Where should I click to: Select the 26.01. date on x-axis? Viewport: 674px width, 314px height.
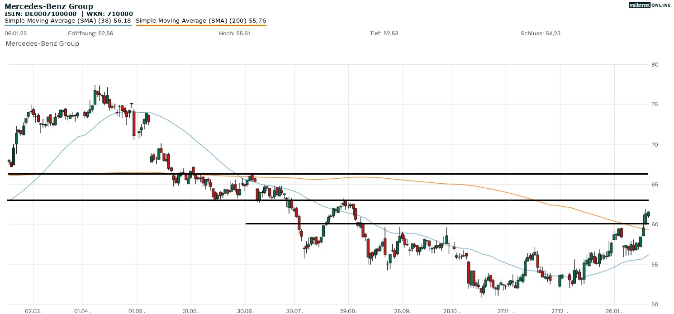pyautogui.click(x=614, y=311)
